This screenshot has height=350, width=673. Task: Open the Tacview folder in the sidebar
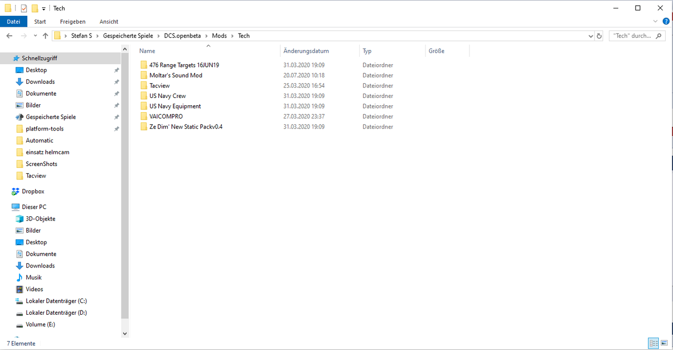click(36, 176)
